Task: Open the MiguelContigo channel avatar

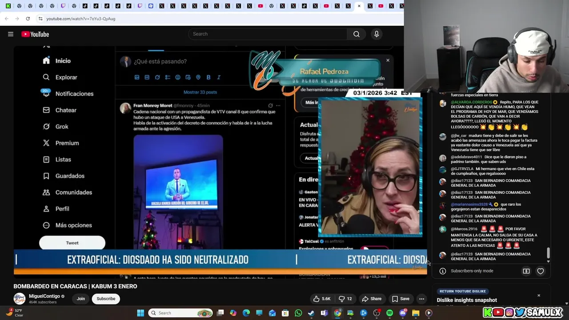Action: tap(19, 299)
